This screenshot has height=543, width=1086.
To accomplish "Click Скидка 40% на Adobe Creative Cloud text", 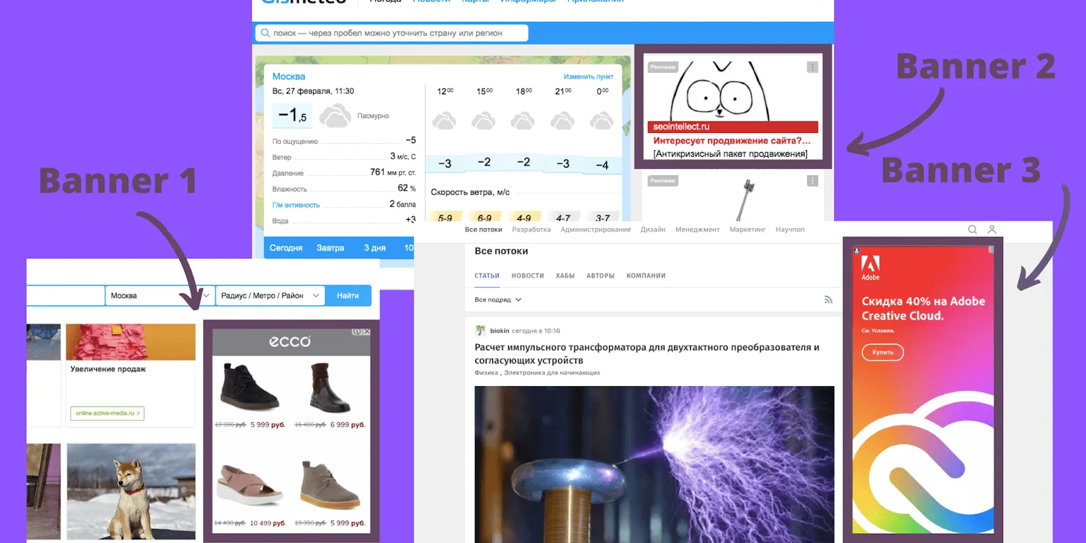I will click(x=923, y=308).
